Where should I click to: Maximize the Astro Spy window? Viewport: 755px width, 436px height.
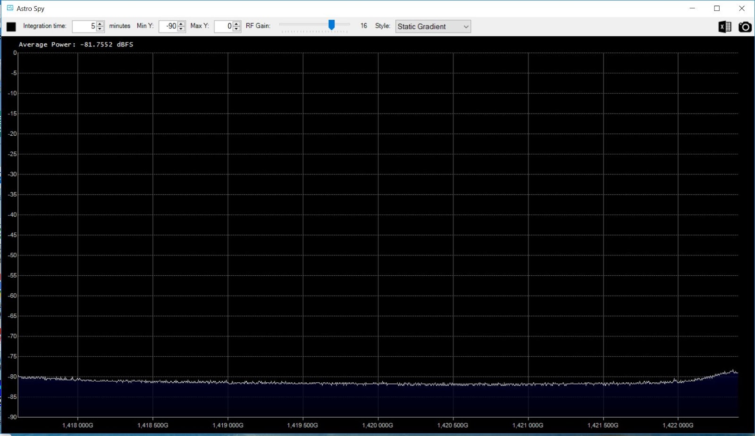pyautogui.click(x=717, y=8)
